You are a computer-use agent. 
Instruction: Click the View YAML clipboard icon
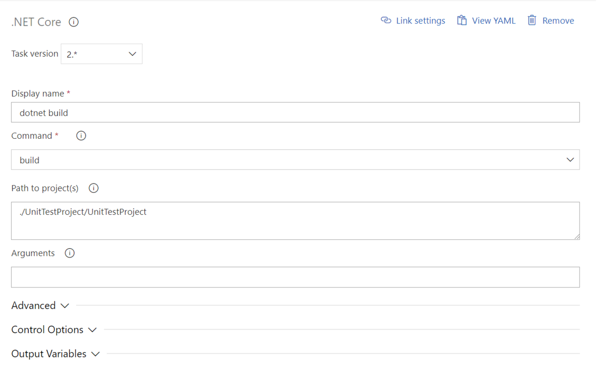pyautogui.click(x=462, y=20)
